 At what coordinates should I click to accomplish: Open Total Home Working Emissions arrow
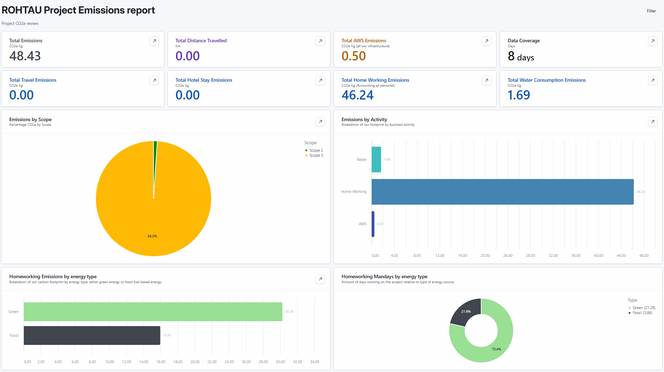click(487, 80)
